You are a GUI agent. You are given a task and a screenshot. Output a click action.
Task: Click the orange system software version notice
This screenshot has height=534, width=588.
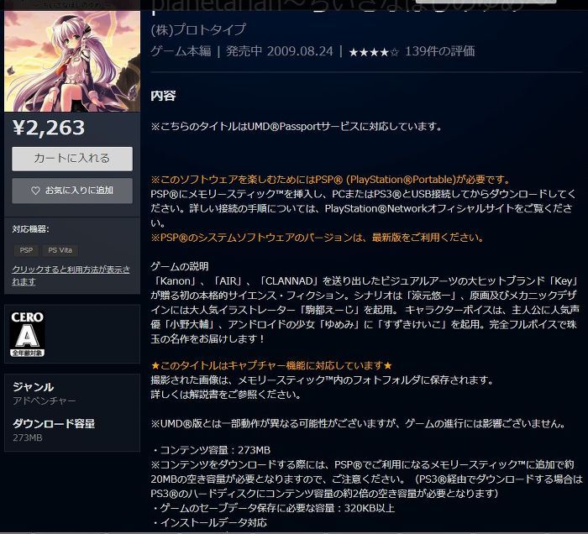click(x=318, y=238)
